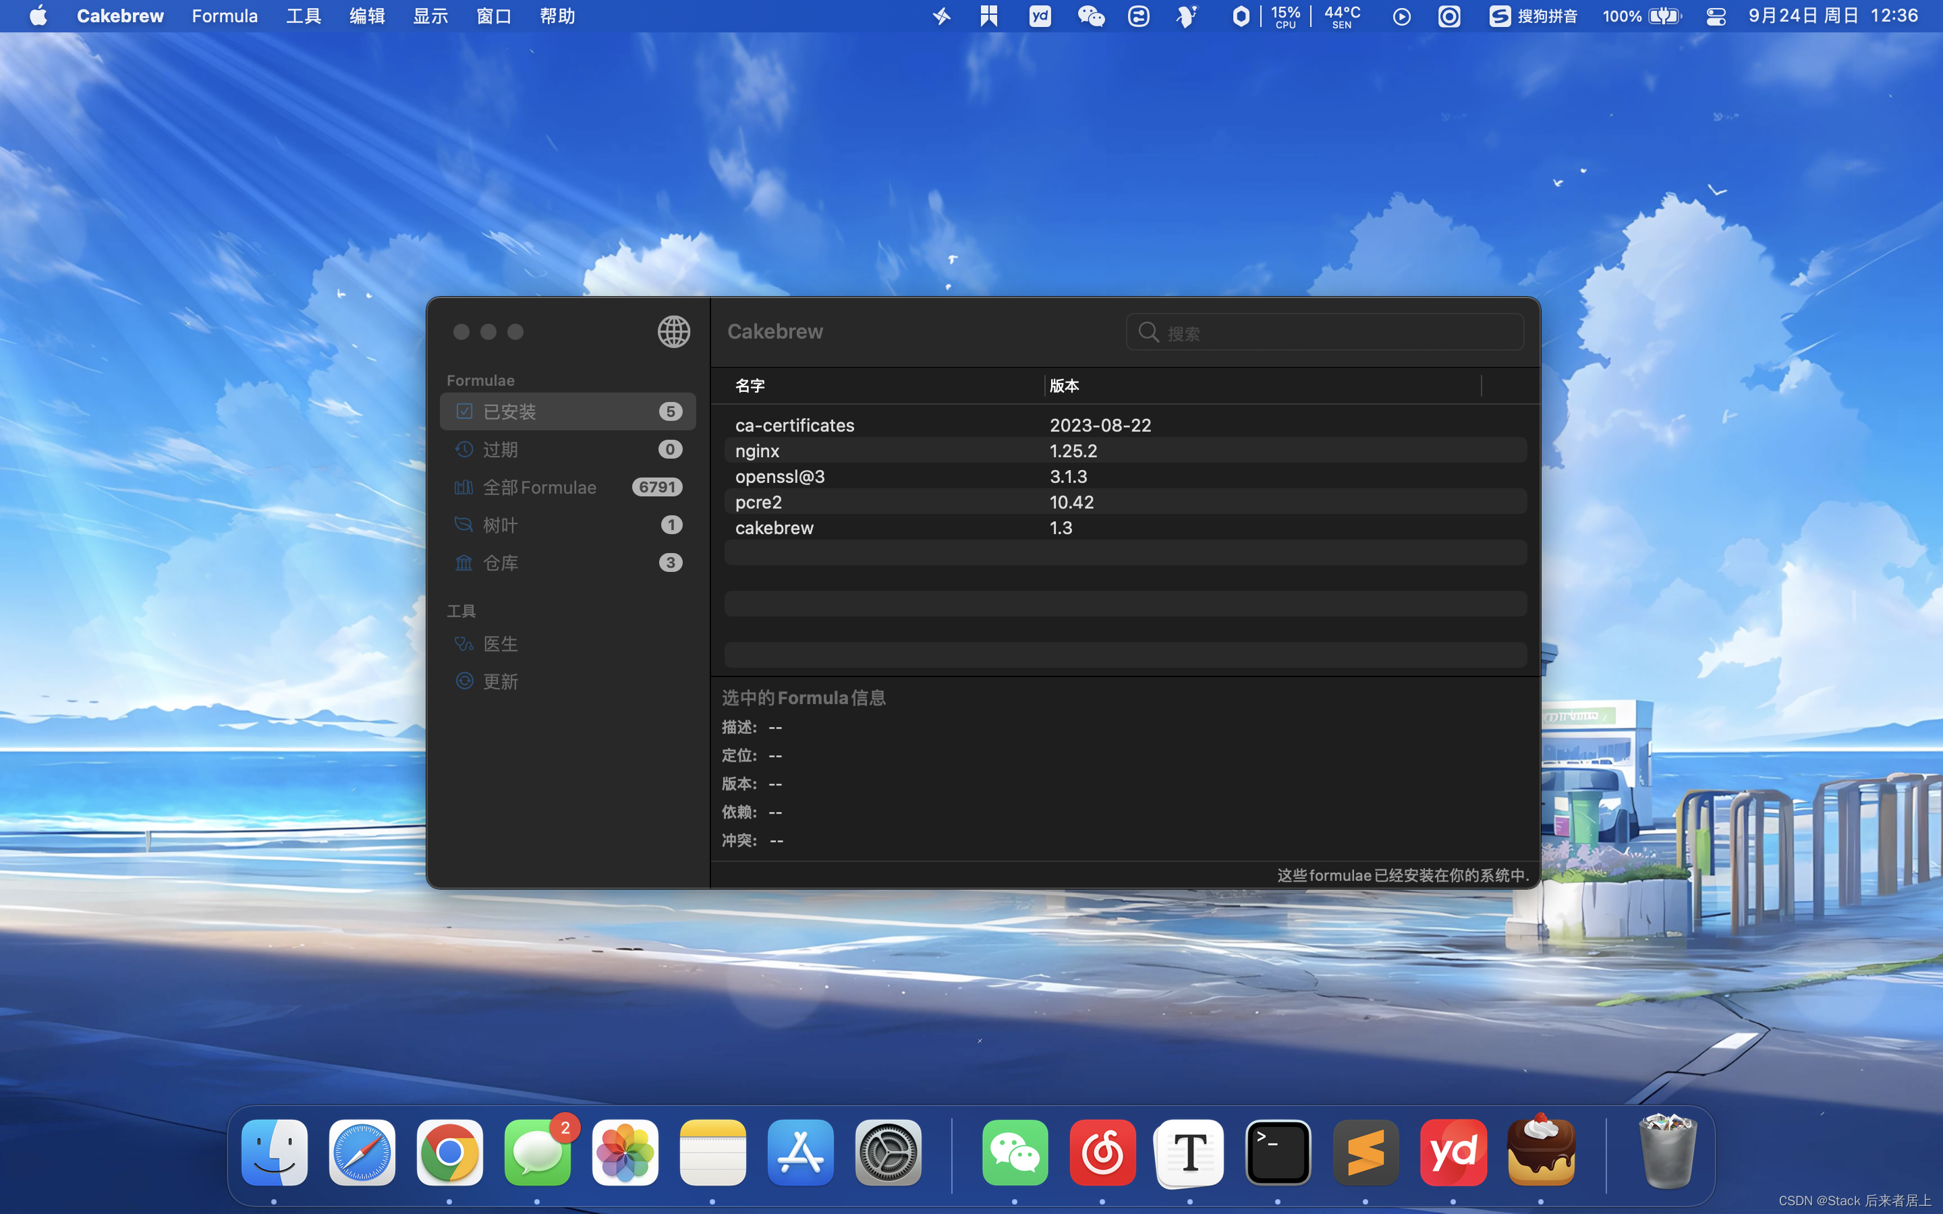
Task: Click the magnifier icon in search box
Action: 1148,333
